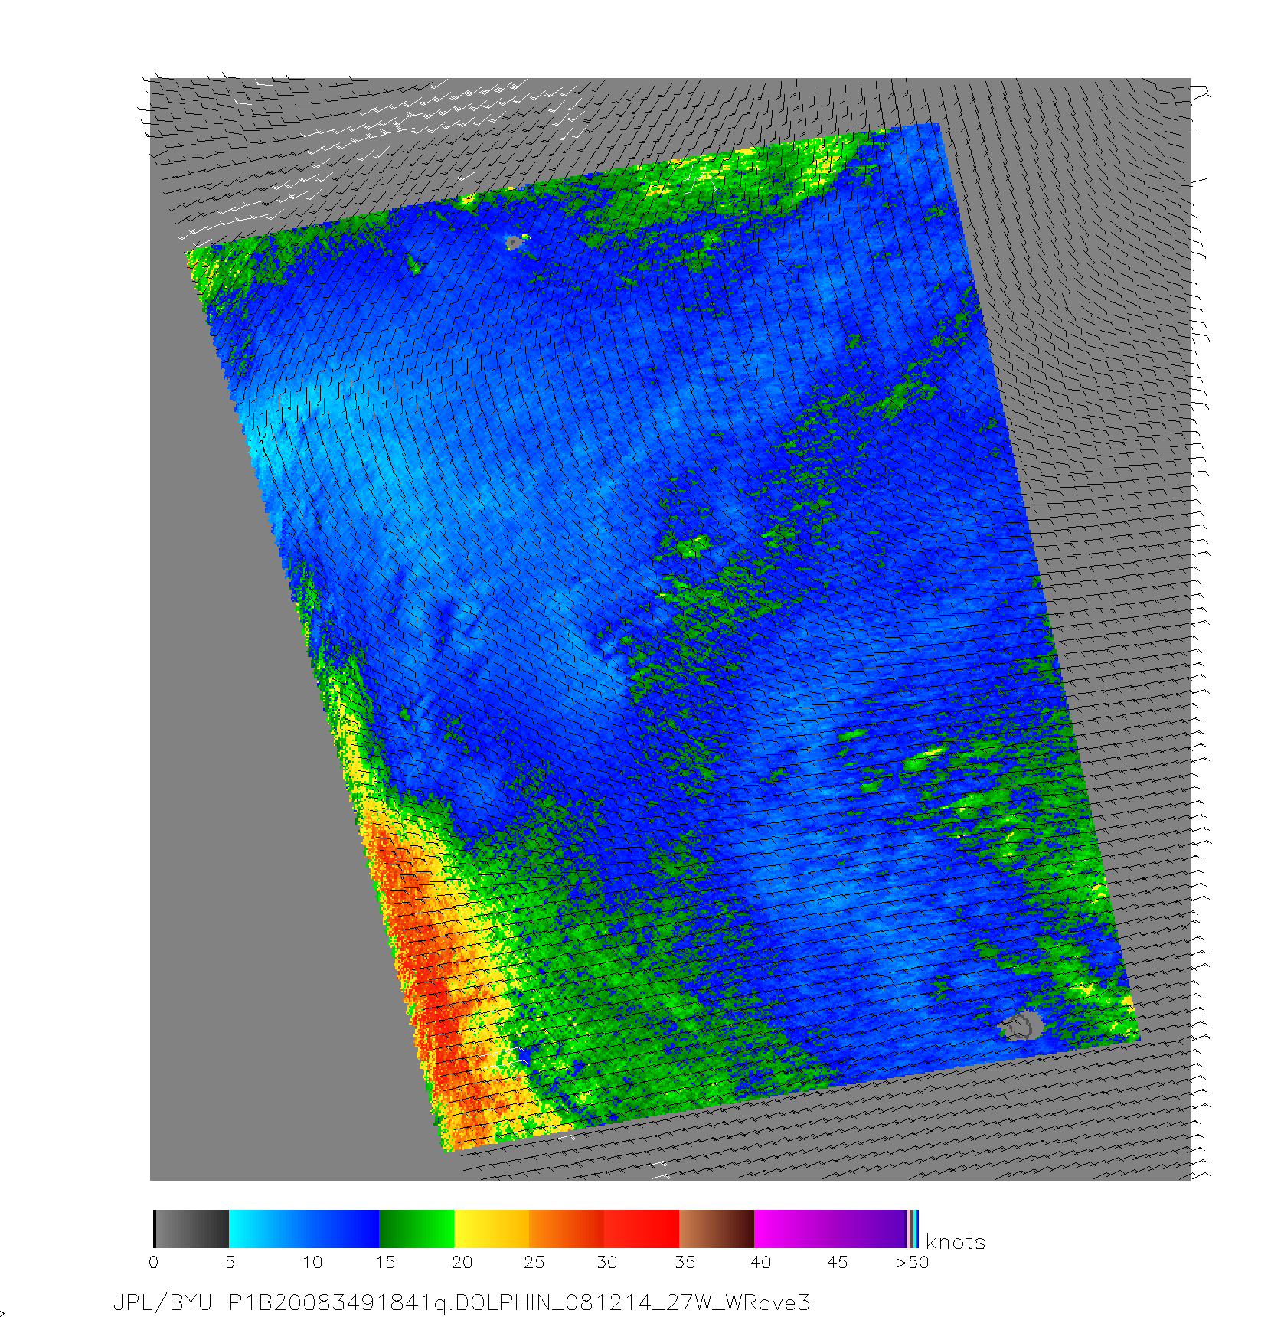Click the green 15–20 knots colorbar segment
The image size is (1271, 1317).
[417, 1229]
